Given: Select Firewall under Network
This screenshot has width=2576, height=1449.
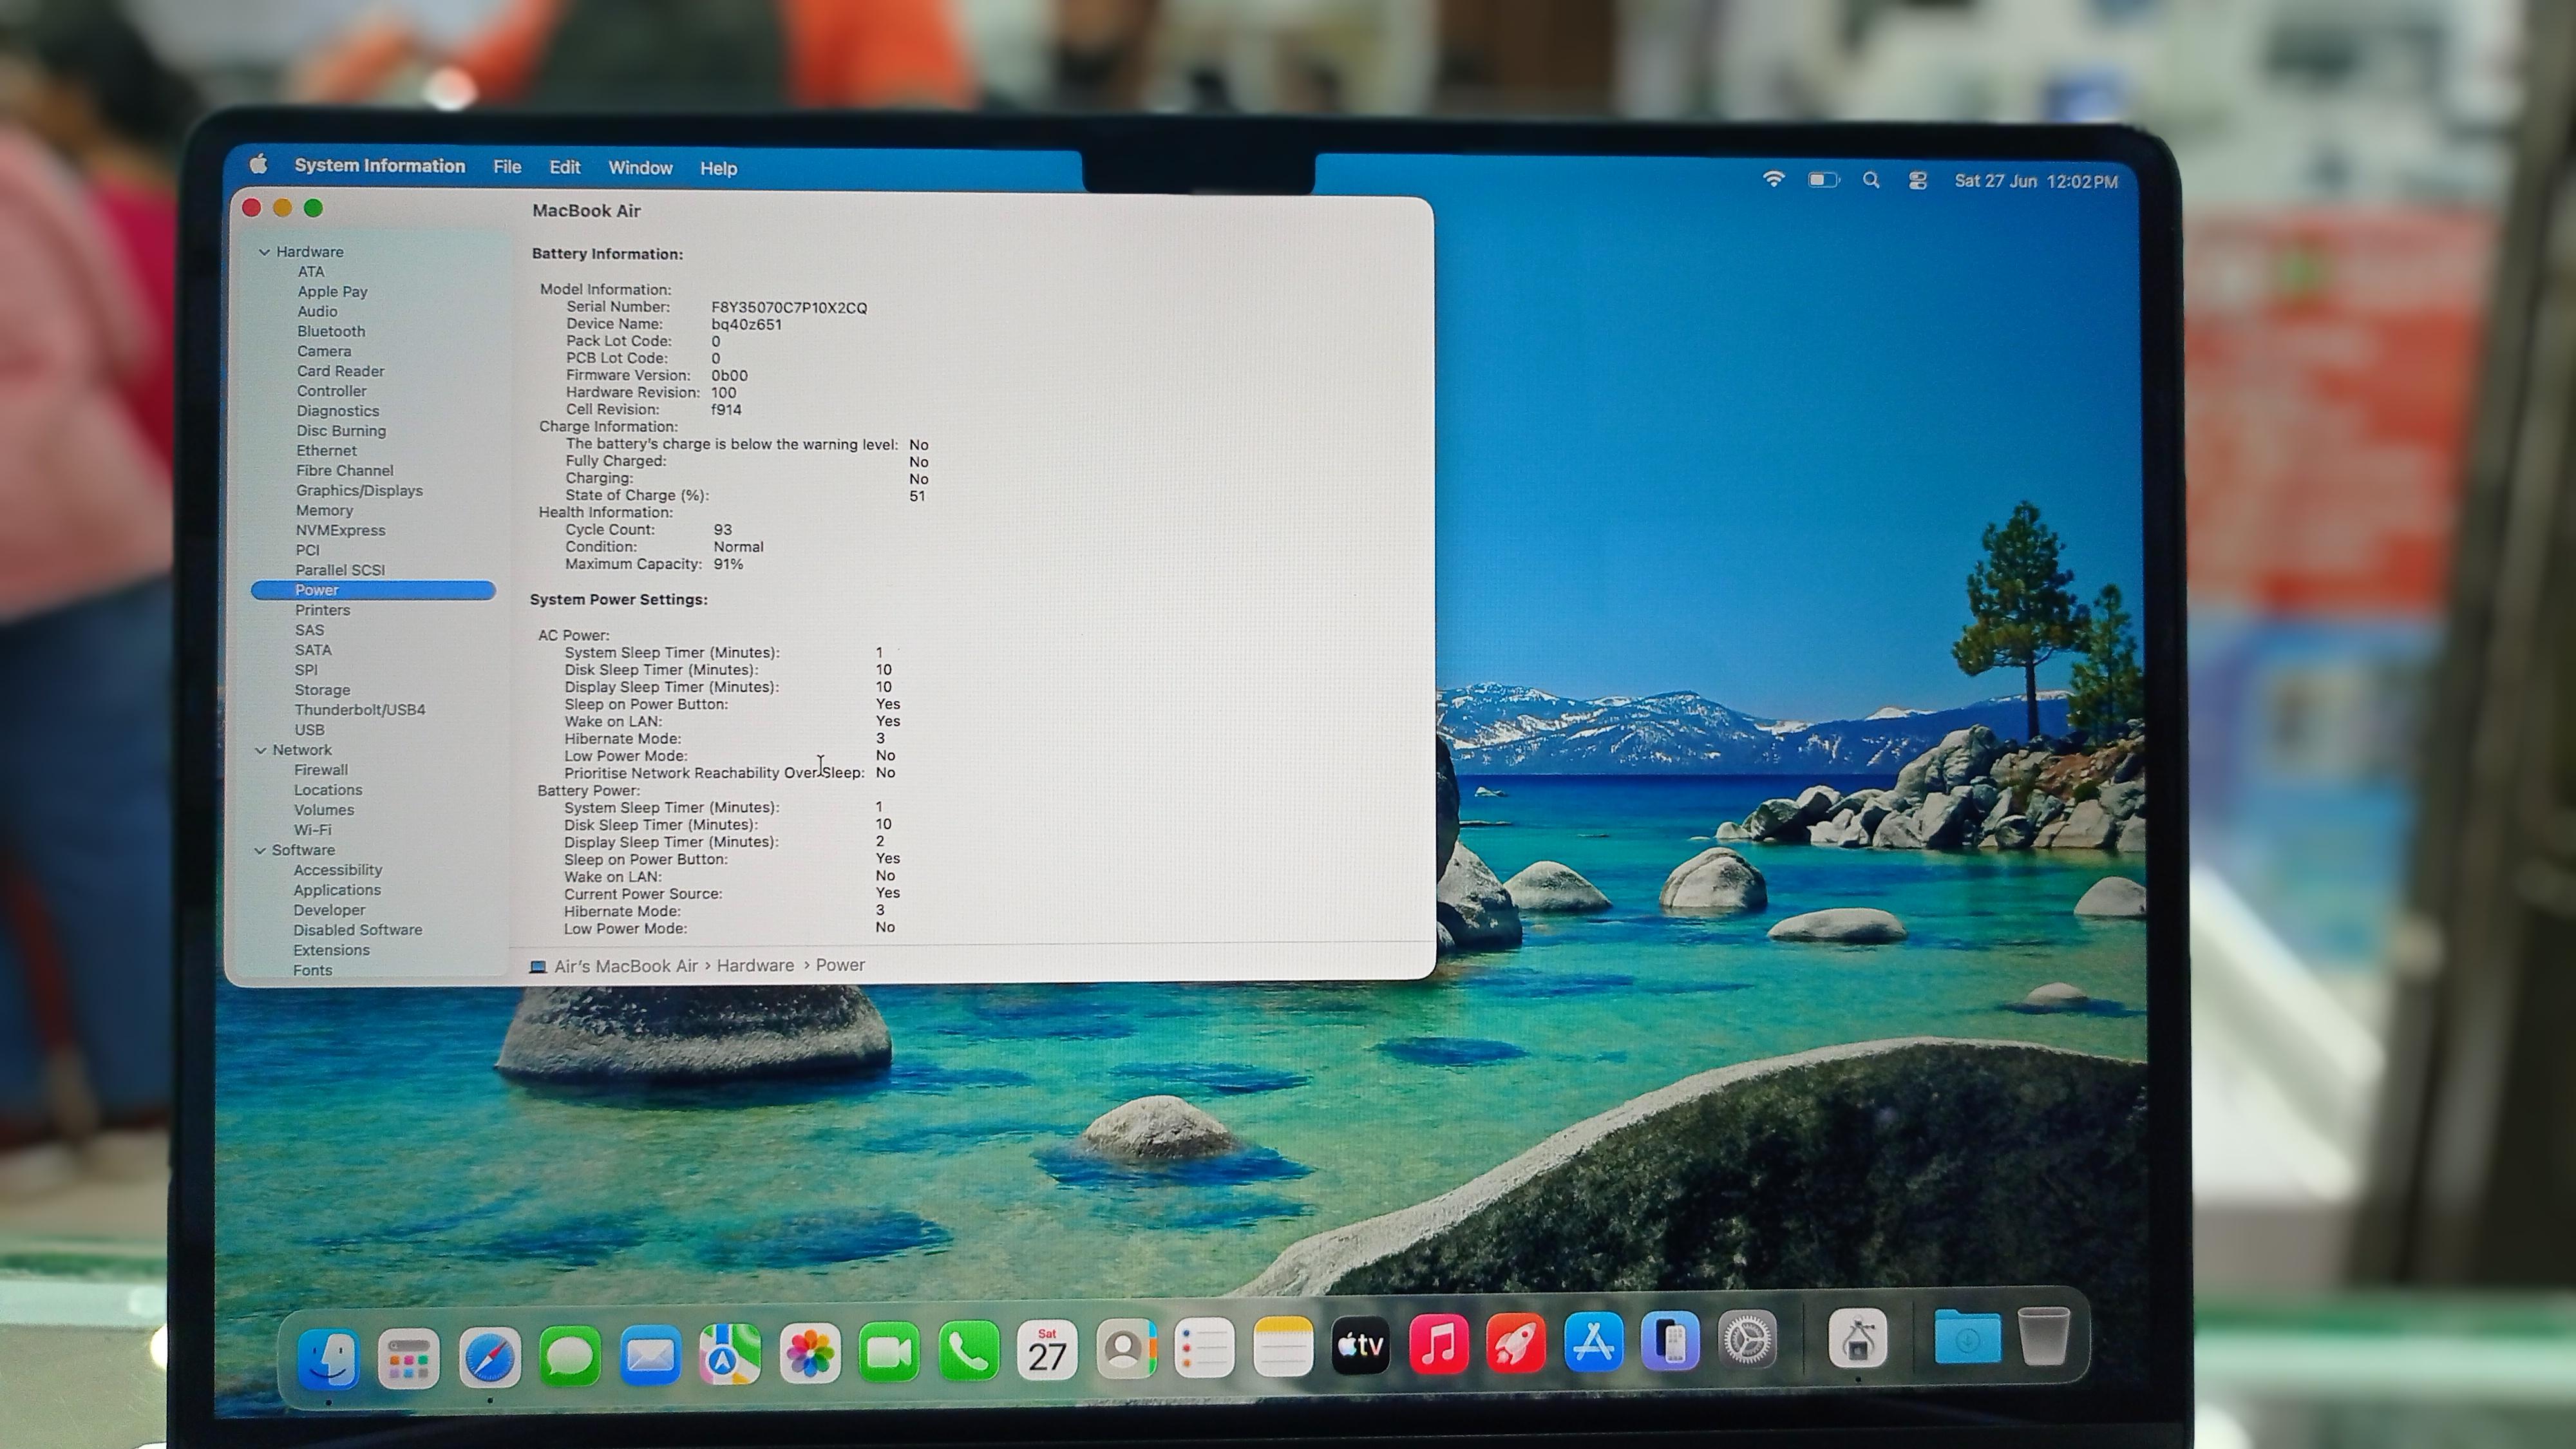Looking at the screenshot, I should [321, 770].
